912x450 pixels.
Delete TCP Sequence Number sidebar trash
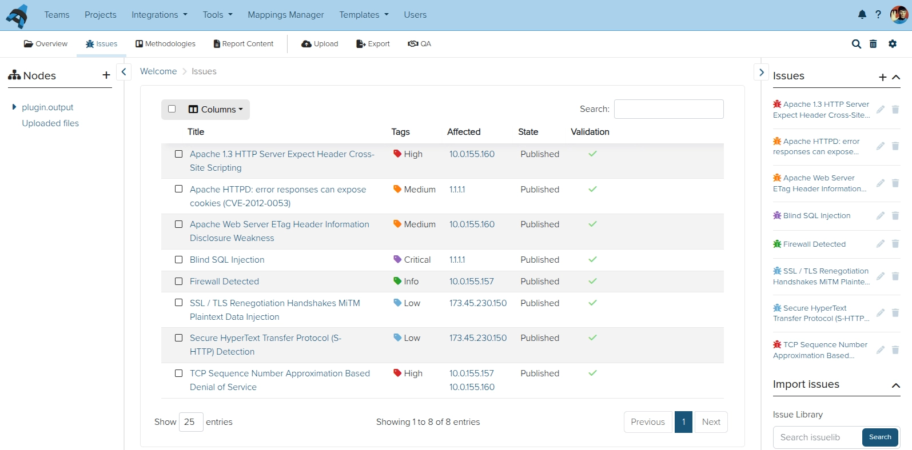[895, 350]
